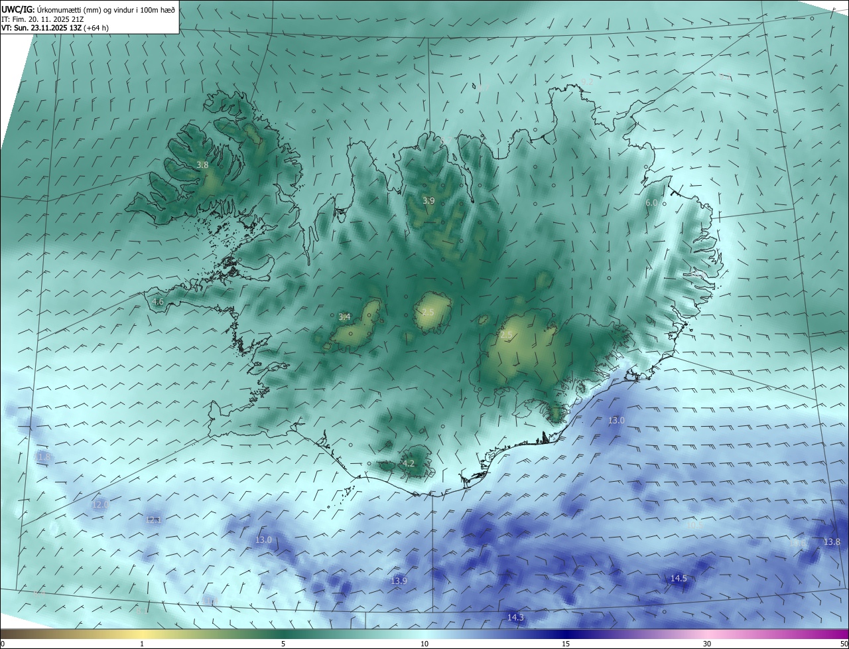This screenshot has width=849, height=649.
Task: Click the 6.0 value in east Iceland
Action: (x=651, y=202)
